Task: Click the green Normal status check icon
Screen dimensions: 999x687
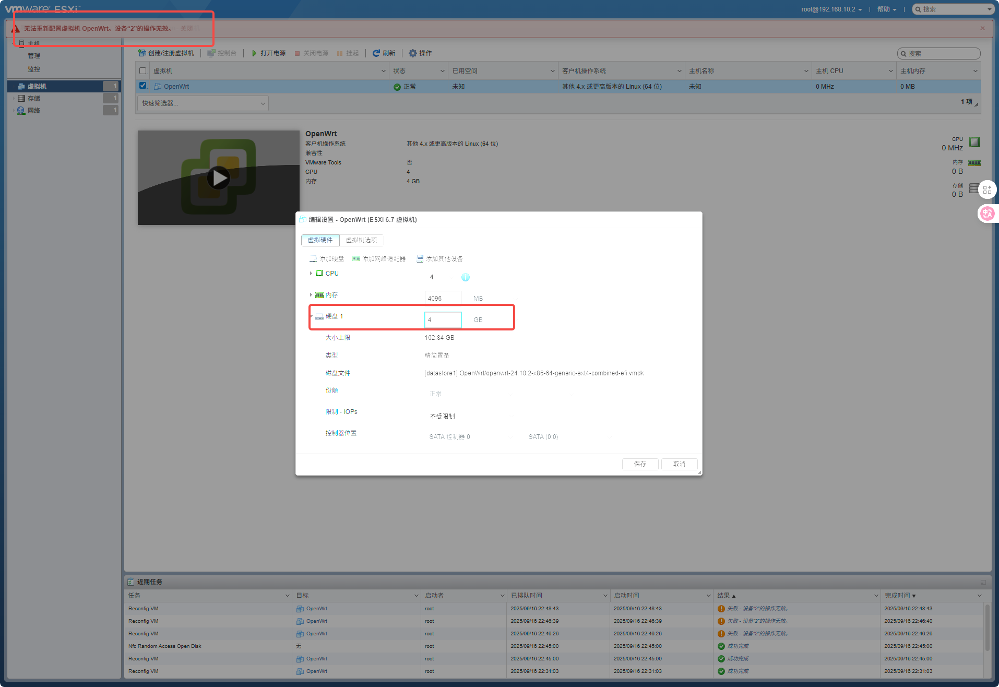Action: [397, 87]
